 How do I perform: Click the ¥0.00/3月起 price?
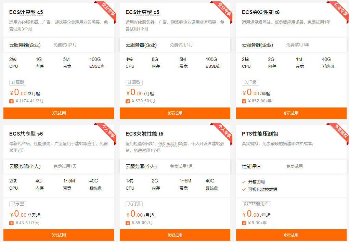coord(25,92)
